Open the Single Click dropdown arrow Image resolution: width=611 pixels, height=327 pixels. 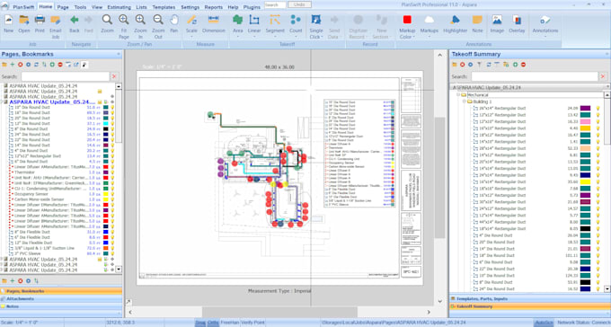pos(322,37)
